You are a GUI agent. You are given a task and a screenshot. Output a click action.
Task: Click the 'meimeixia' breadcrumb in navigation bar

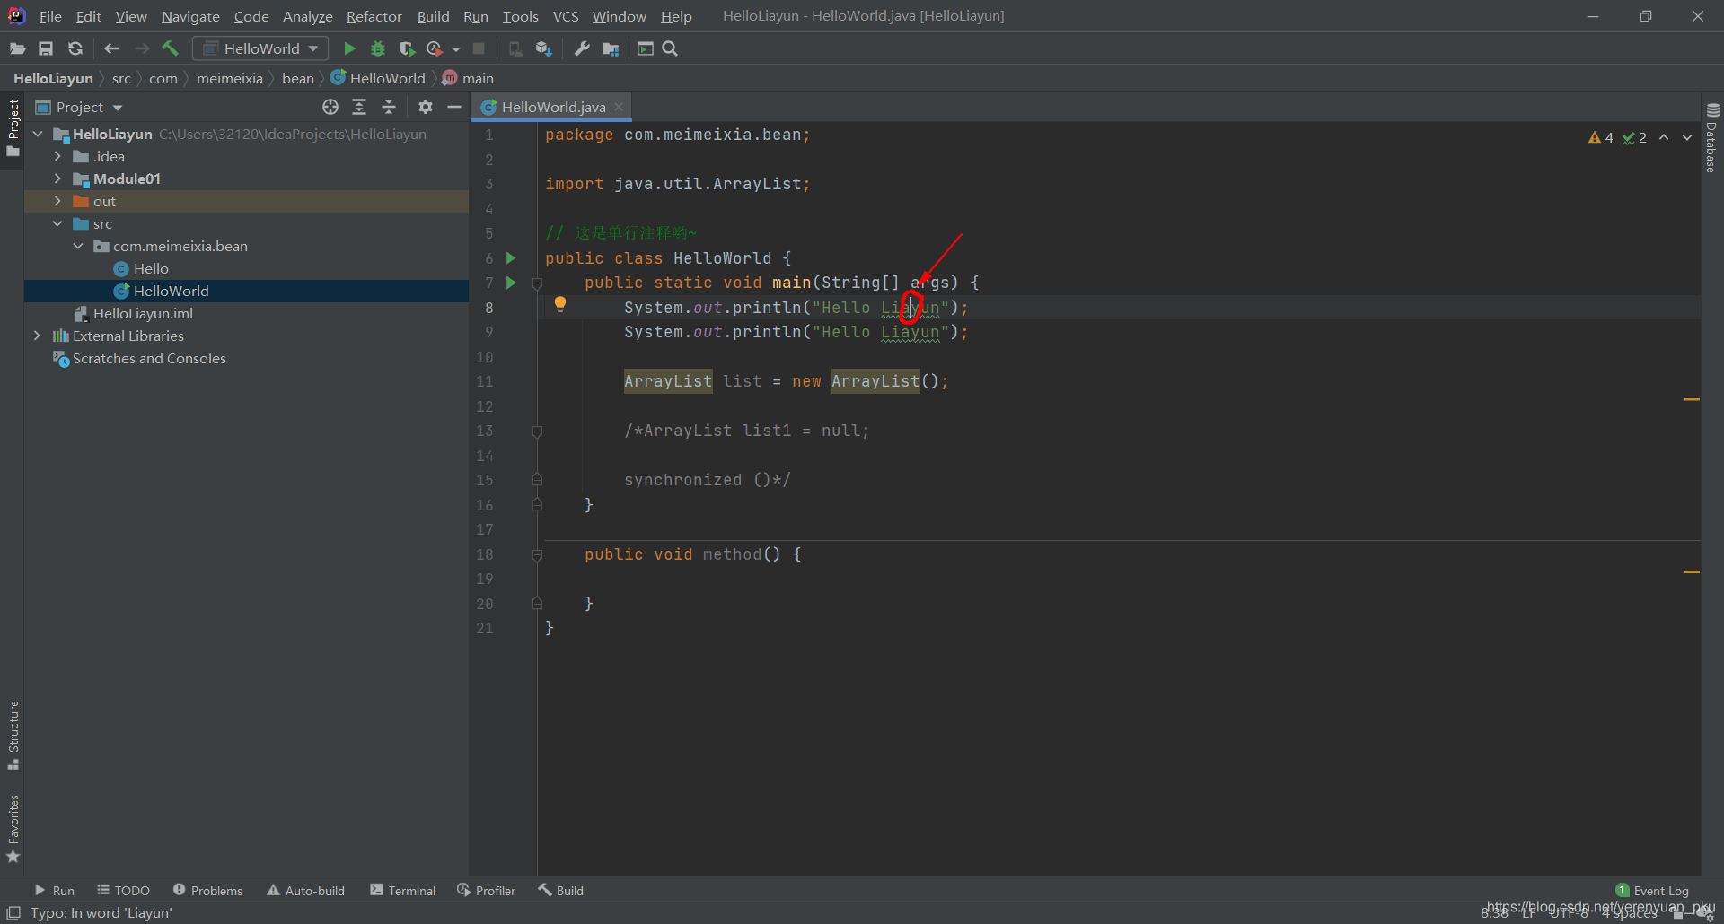tap(230, 78)
